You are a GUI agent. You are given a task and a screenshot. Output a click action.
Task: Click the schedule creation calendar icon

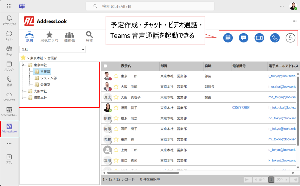(x=228, y=38)
